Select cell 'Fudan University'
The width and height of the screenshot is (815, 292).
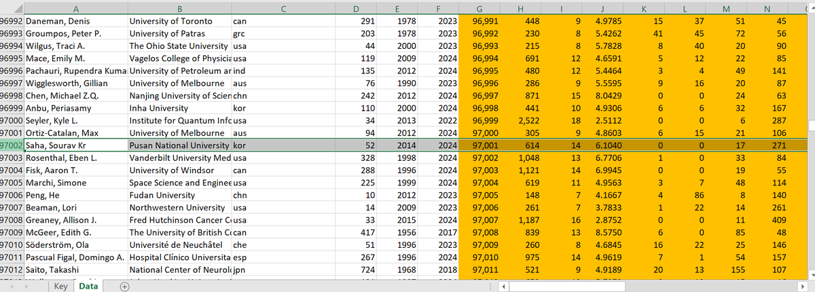pyautogui.click(x=179, y=195)
